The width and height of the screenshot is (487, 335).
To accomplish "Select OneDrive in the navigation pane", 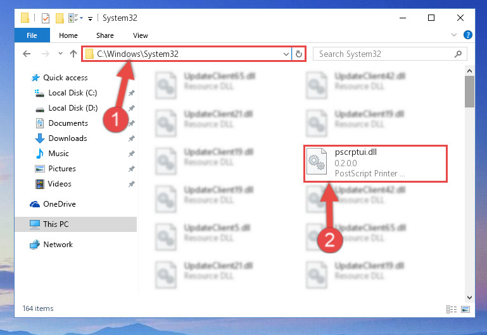I will (x=60, y=204).
